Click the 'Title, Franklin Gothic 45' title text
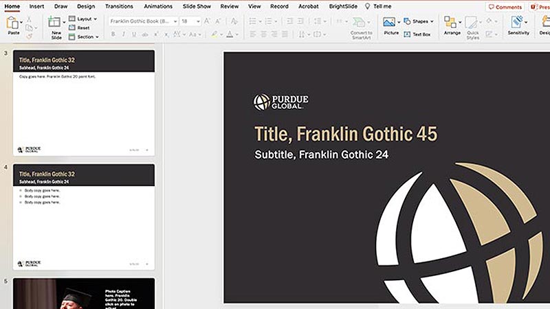The width and height of the screenshot is (550, 309). 346,134
